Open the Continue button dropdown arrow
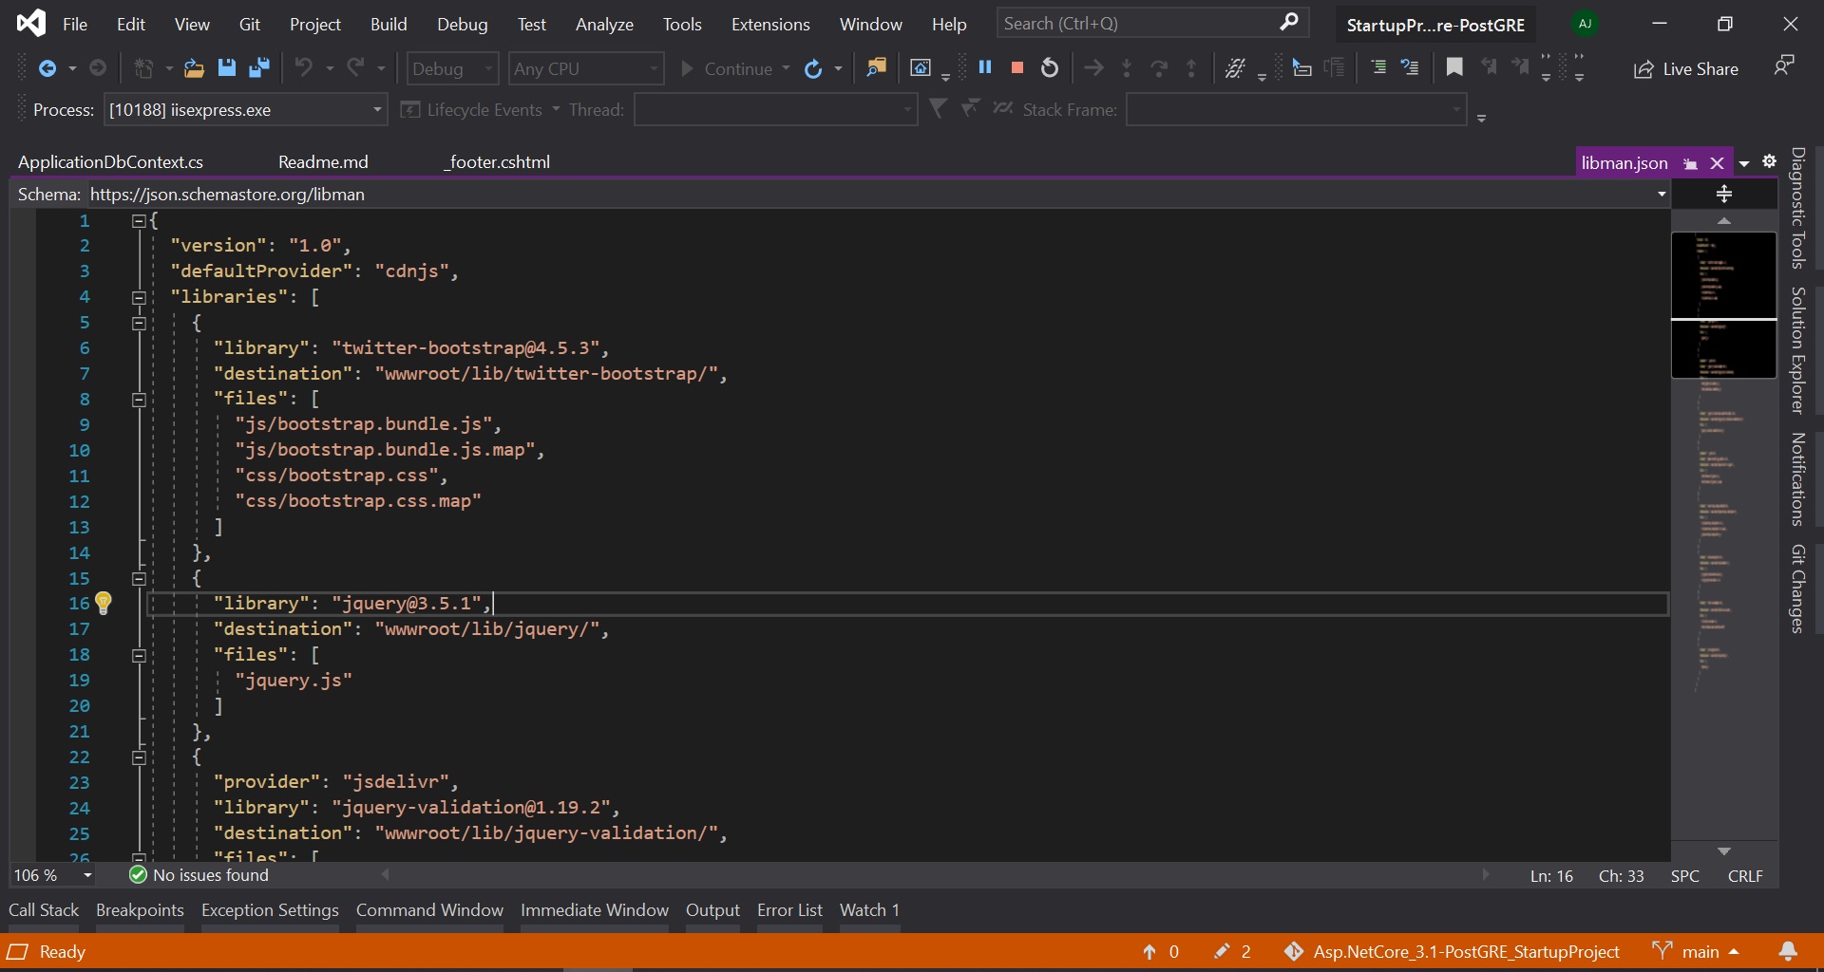This screenshot has height=972, width=1824. coord(786,68)
